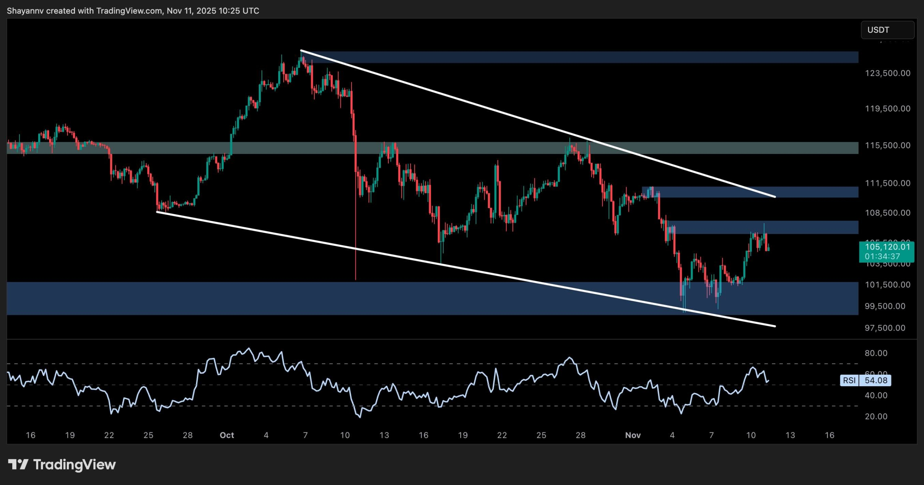Select the Nov label on time axis

(633, 435)
